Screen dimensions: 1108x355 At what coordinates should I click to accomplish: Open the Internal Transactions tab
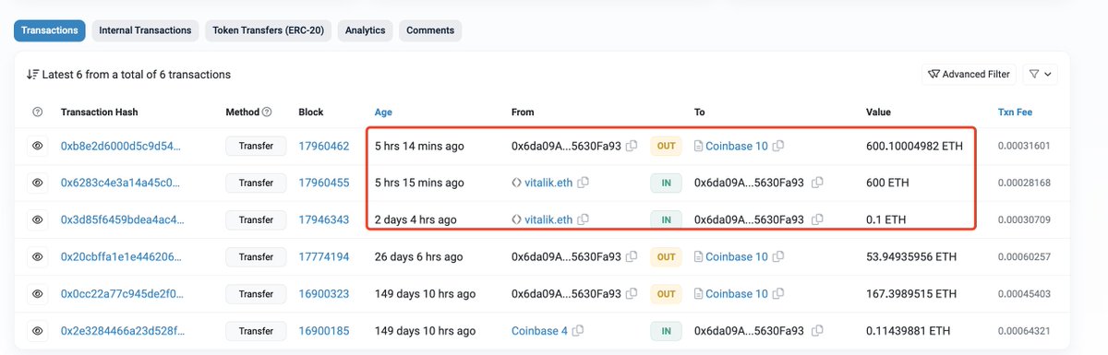click(x=145, y=30)
